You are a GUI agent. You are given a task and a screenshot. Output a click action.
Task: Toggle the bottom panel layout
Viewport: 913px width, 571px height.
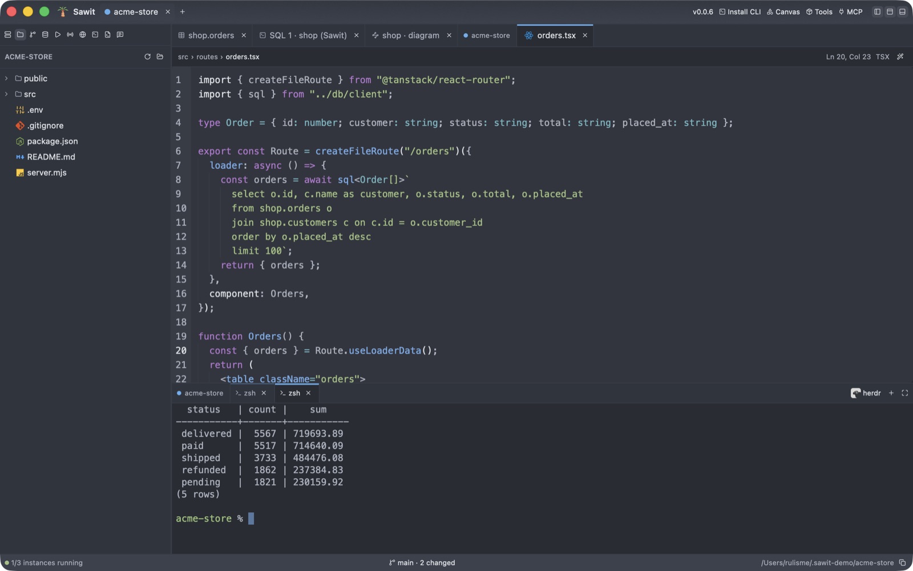click(902, 11)
